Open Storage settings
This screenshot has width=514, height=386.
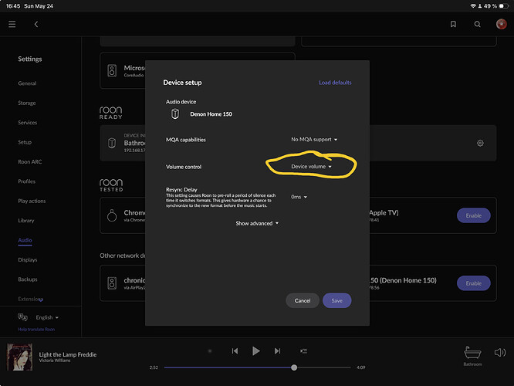[x=27, y=103]
